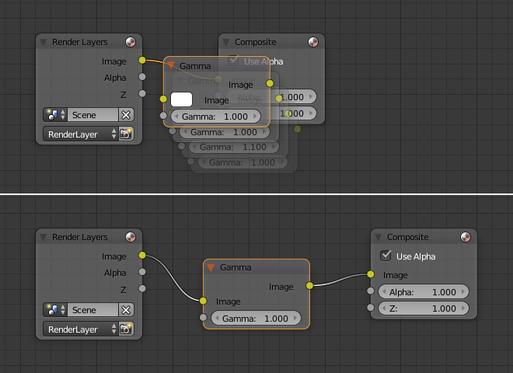Screen dimensions: 513x373
Task: Toggle Use Alpha checkbox in lower Composite node
Action: [386, 256]
